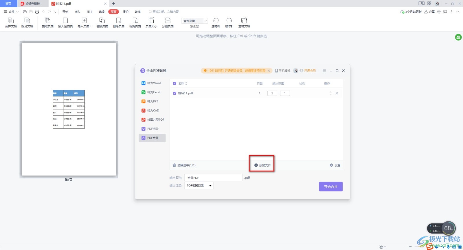Click the open folder icon in quick toolbar
Image resolution: width=463 pixels, height=250 pixels.
[25, 12]
